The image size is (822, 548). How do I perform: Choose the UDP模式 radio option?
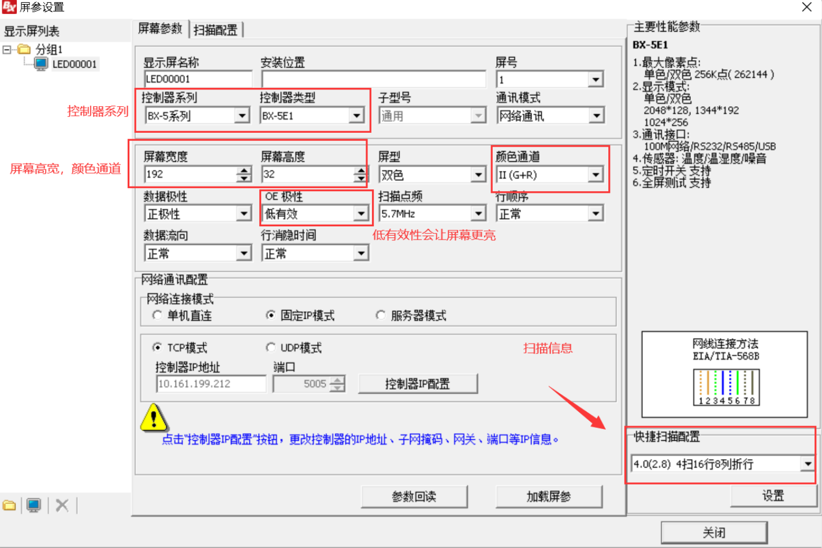tap(270, 348)
